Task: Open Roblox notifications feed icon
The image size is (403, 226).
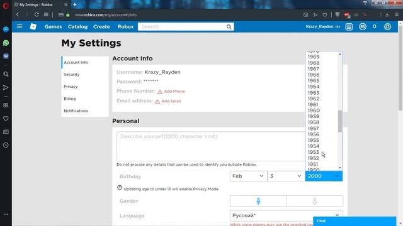Action: pos(349,26)
